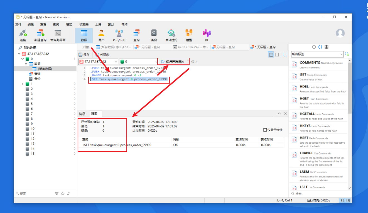Open the 编辑 (Edit) menu

31,24
